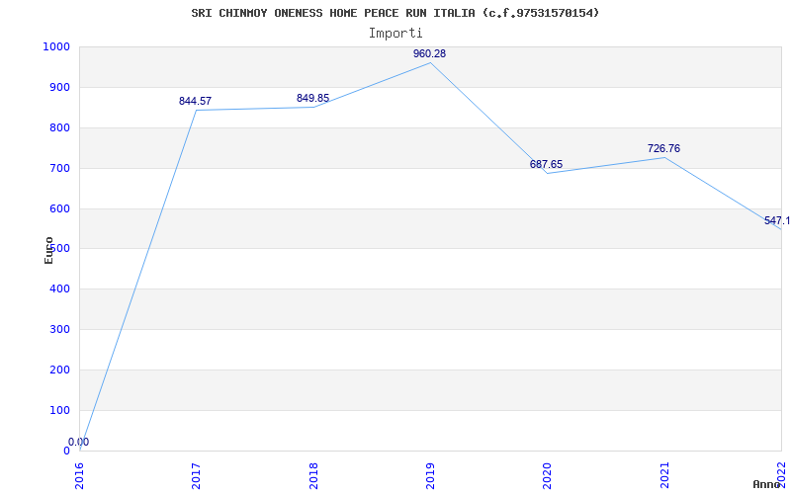
Task: Select the 960.28 data label
Action: [x=429, y=54]
